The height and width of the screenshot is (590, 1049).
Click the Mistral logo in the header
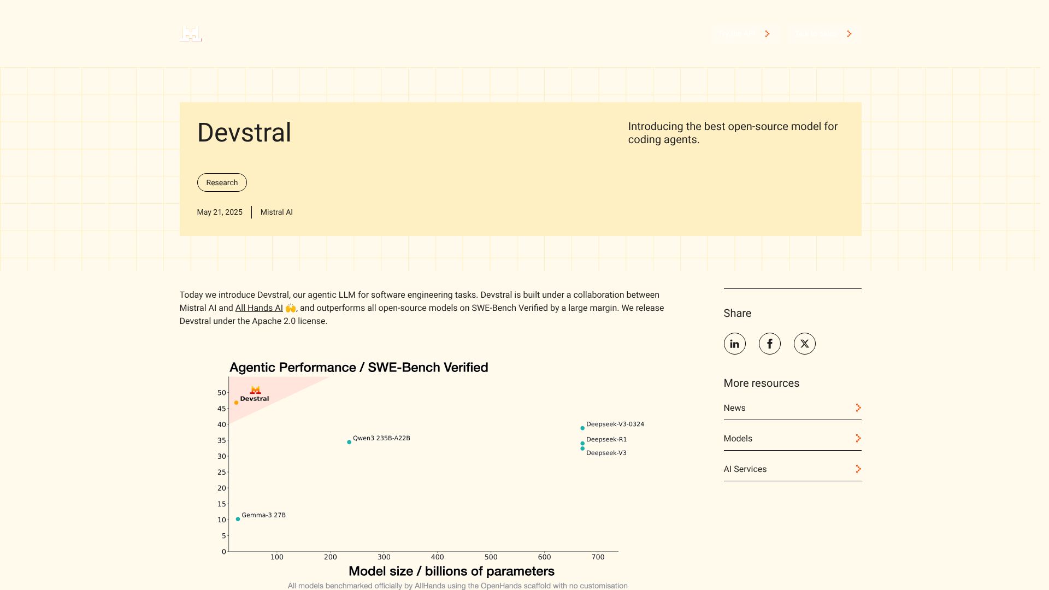click(191, 34)
